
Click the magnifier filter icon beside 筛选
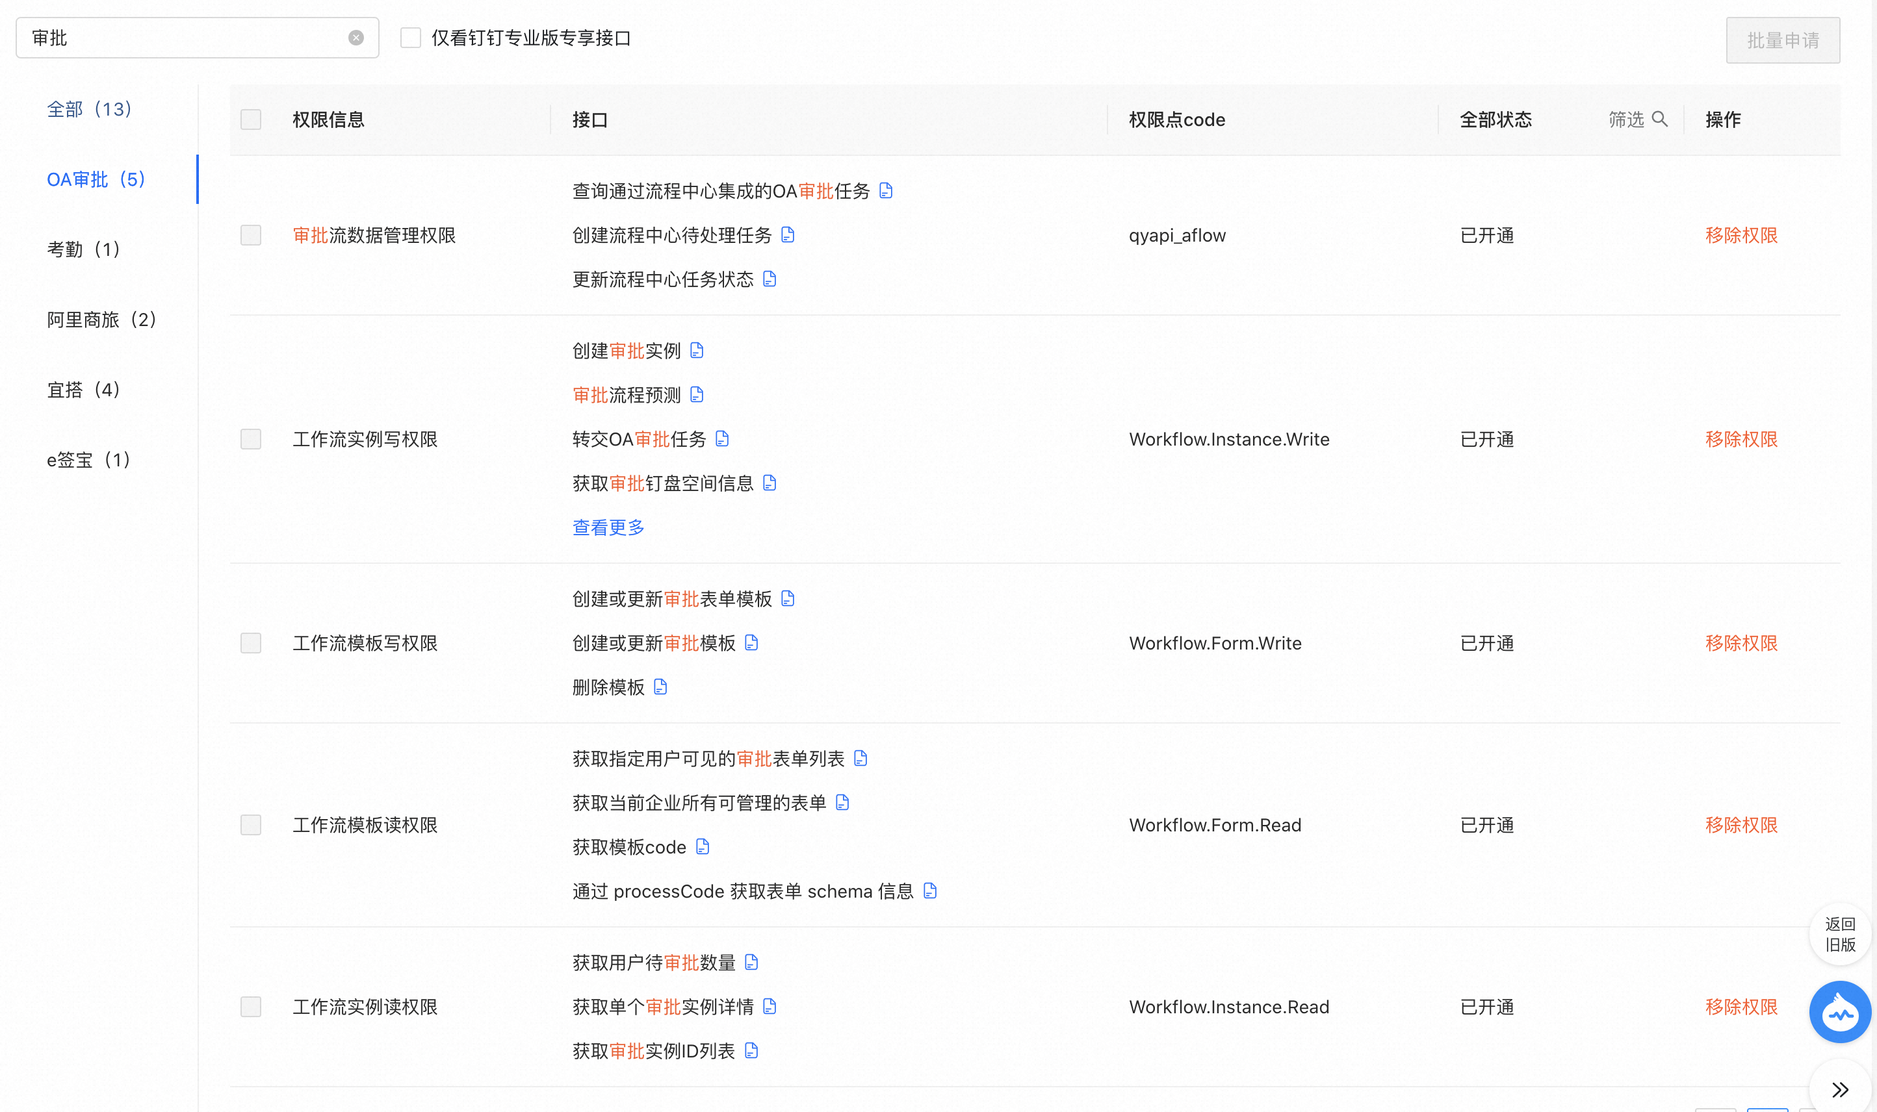[1660, 119]
